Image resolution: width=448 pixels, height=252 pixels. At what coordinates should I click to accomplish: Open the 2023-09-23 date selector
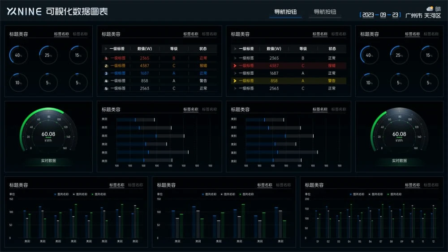tap(380, 15)
